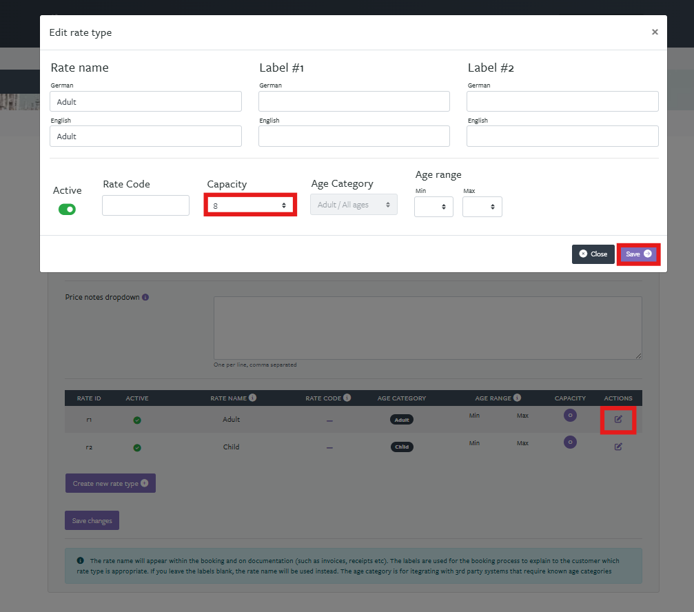Open the Age range Min dropdown
The image size is (694, 612).
click(x=433, y=207)
